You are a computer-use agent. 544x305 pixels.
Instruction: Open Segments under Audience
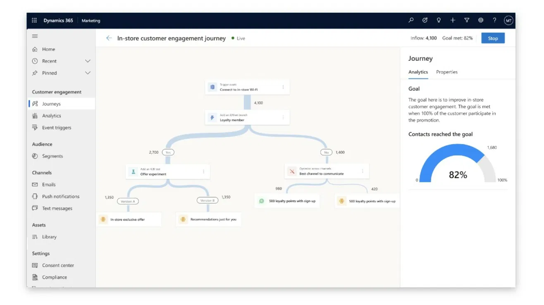[52, 156]
